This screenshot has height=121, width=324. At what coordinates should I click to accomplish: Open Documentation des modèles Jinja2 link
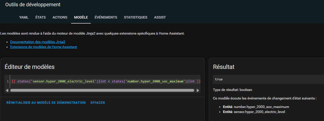pos(38,42)
